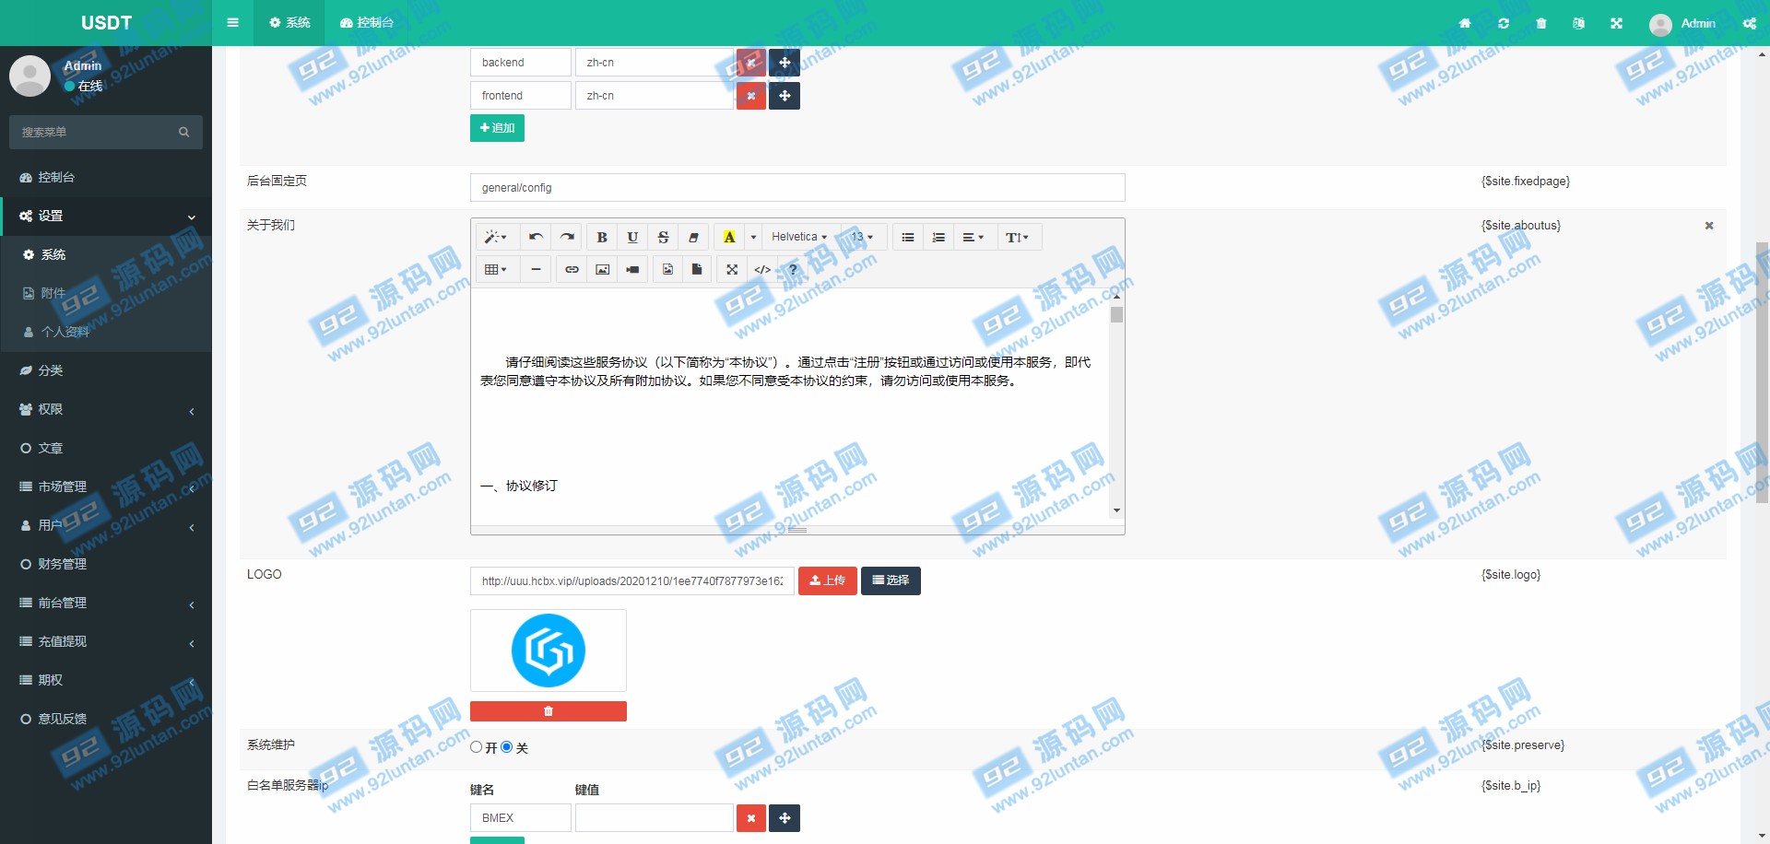Click the refresh icon in the top header

(1504, 23)
